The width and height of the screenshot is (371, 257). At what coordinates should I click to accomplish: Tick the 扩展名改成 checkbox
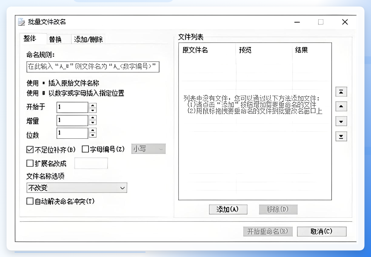point(30,163)
